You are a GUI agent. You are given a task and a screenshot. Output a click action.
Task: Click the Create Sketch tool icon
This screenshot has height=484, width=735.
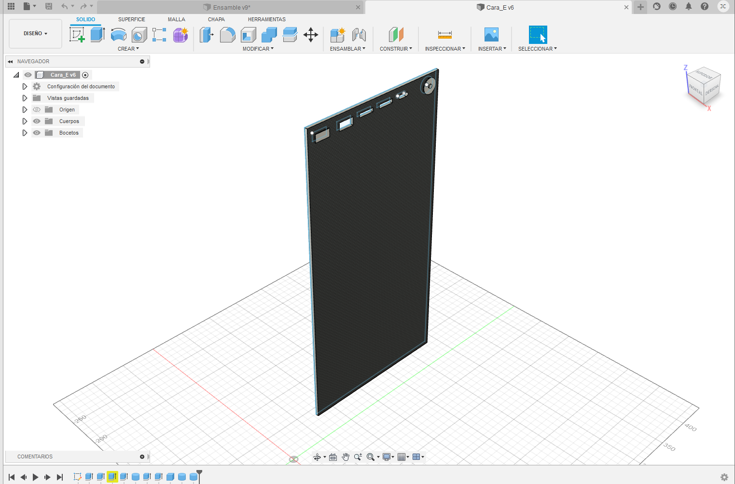pos(77,35)
